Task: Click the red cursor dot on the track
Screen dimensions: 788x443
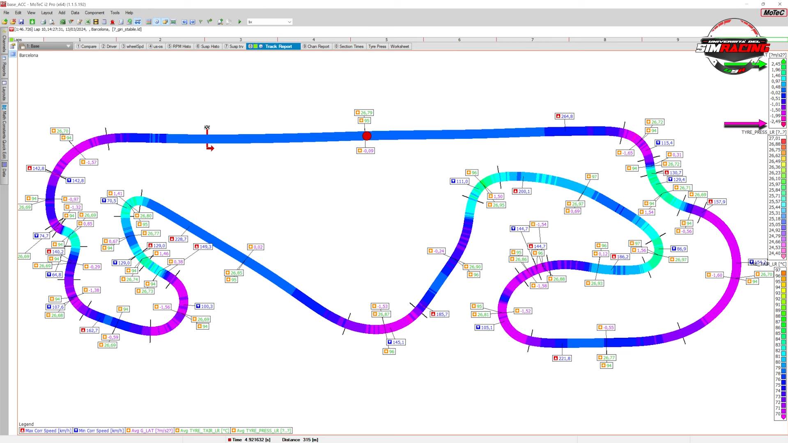Action: click(x=367, y=136)
